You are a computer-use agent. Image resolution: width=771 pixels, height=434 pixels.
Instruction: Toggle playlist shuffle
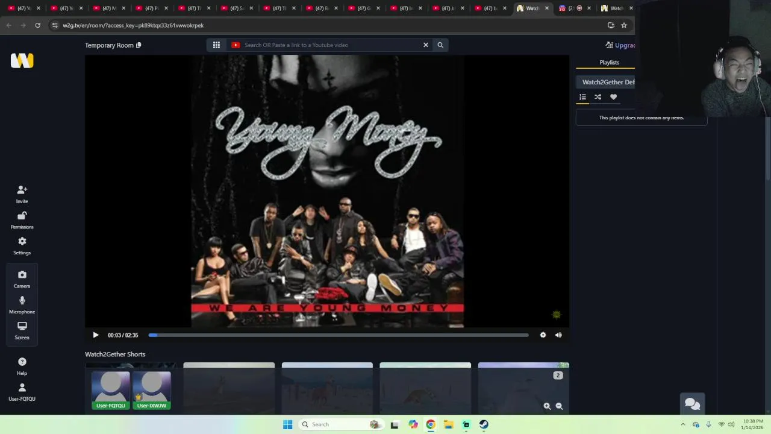coord(598,97)
